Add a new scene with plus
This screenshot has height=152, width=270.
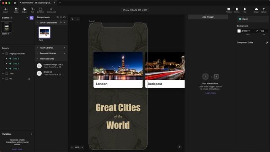[27, 18]
